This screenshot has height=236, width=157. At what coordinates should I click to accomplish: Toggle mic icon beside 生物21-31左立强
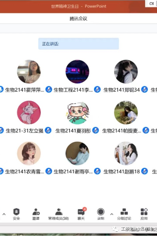click(1, 130)
